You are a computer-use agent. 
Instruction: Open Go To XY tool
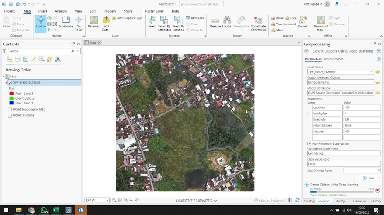click(x=79, y=24)
